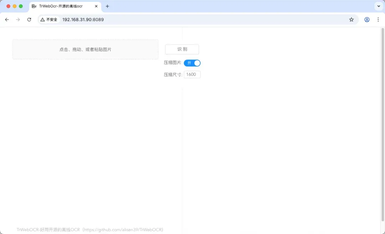Viewport: 385px width, 234px height.
Task: Open a new tab with the plus icon
Action: click(107, 6)
